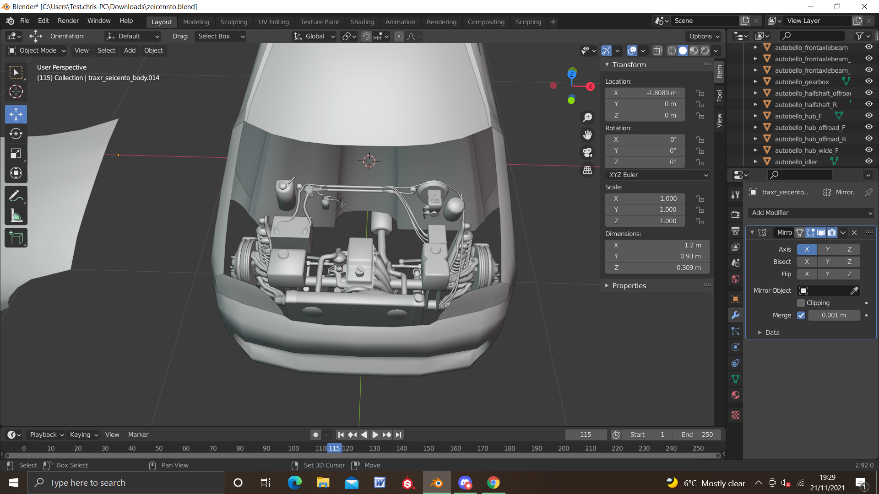
Task: Select the Add Cube tool
Action: (x=16, y=238)
